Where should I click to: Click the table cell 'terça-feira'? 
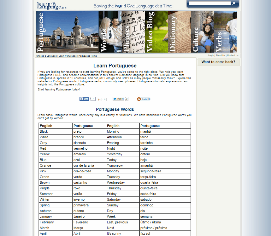(165, 177)
